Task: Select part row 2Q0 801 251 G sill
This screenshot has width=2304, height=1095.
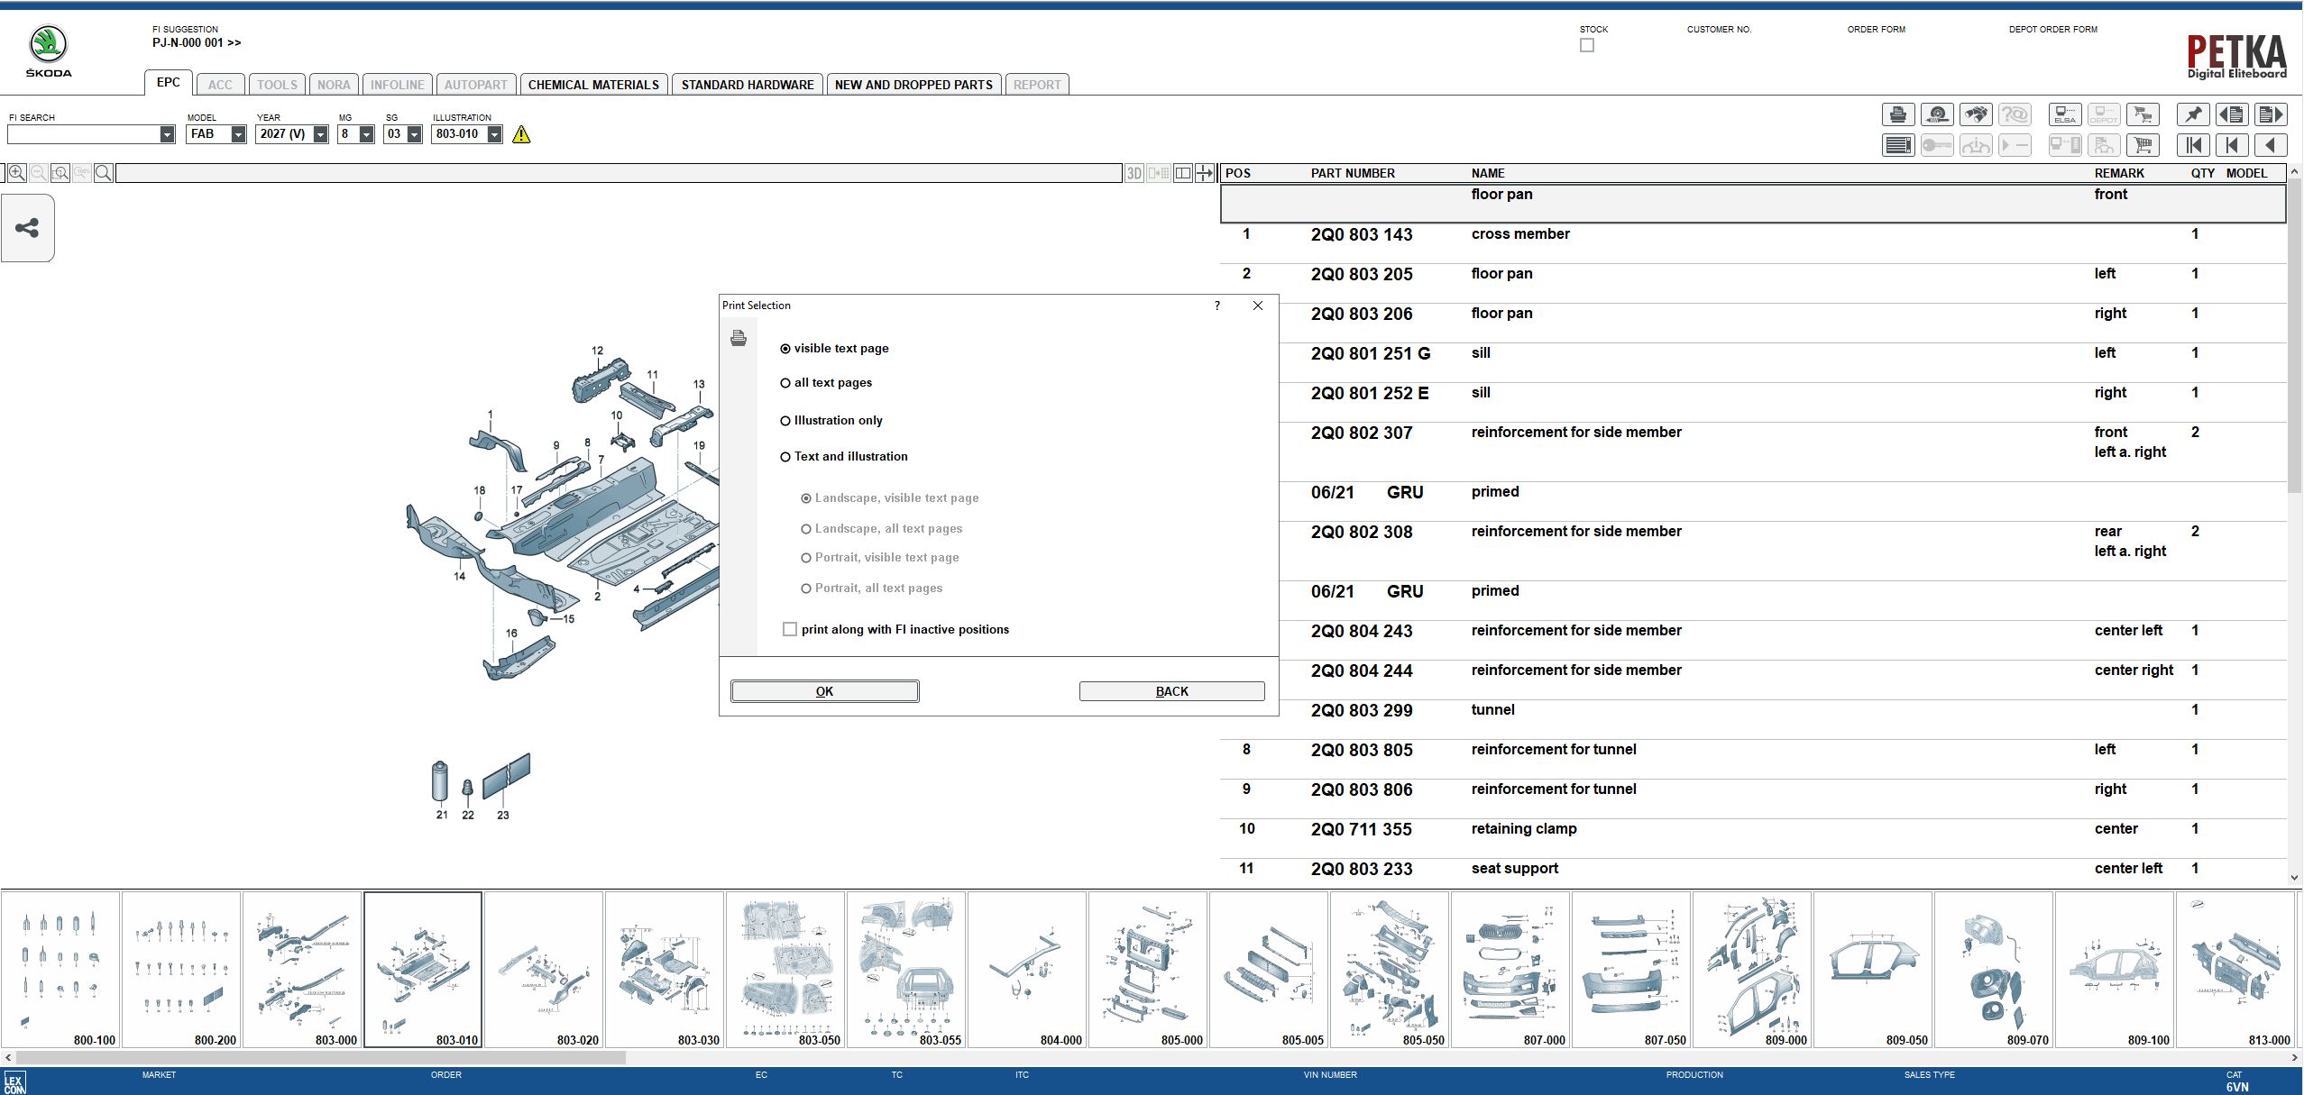Action: point(1753,362)
